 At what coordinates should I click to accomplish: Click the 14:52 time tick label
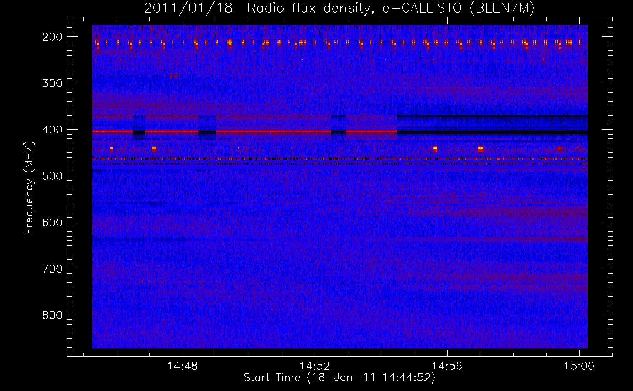(x=315, y=366)
